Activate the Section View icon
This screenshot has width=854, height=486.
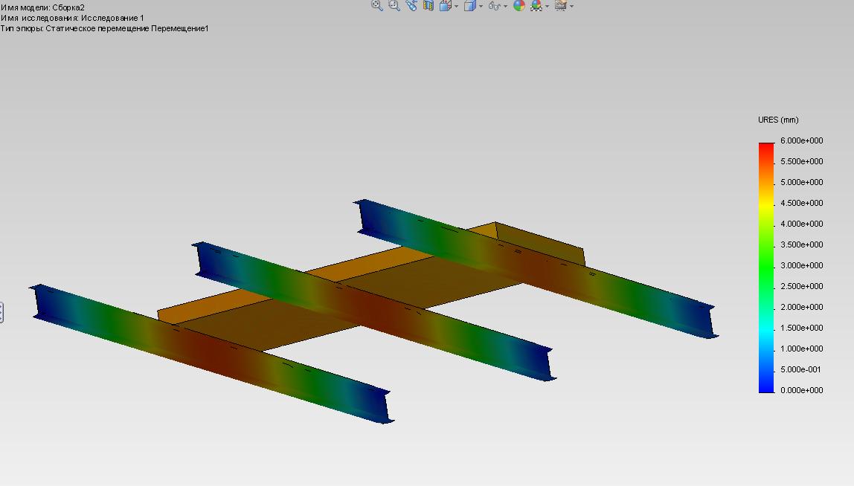(x=428, y=5)
